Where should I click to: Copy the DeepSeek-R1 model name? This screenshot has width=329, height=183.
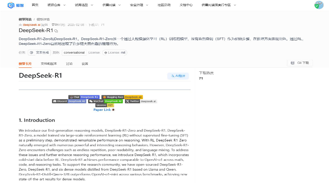click(x=56, y=31)
